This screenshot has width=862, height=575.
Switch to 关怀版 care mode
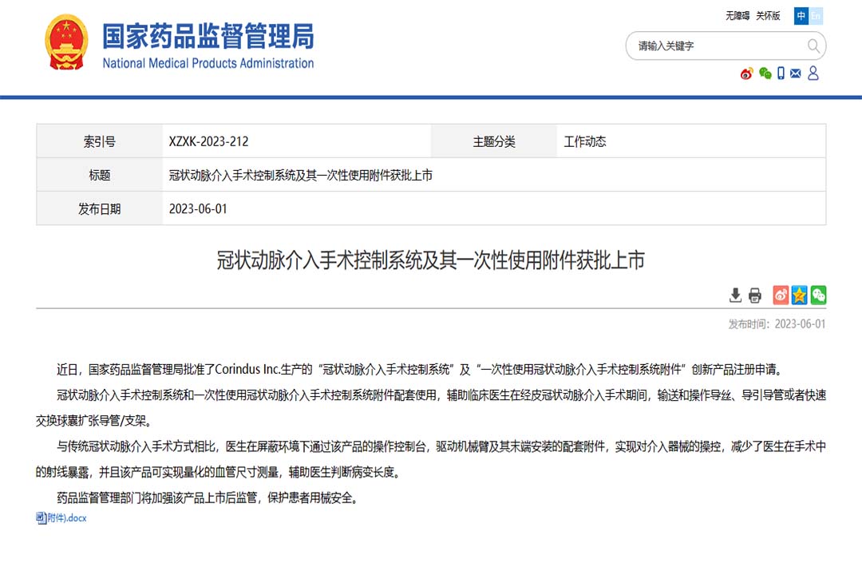768,16
